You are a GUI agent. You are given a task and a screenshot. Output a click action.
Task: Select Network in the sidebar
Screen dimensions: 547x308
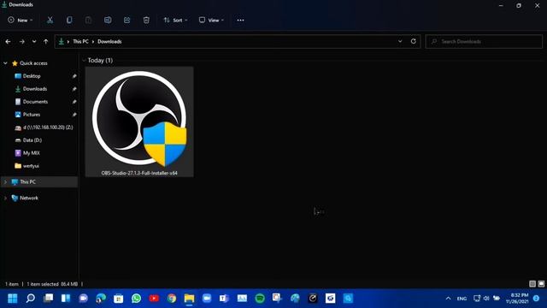[28, 198]
